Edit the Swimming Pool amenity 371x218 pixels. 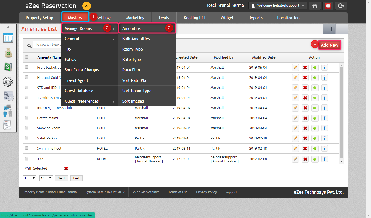[295, 149]
